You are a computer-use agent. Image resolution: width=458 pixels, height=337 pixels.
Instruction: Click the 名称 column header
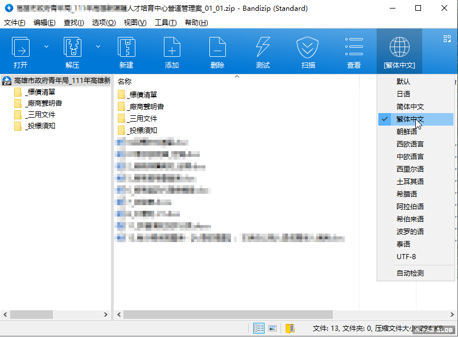pyautogui.click(x=125, y=82)
